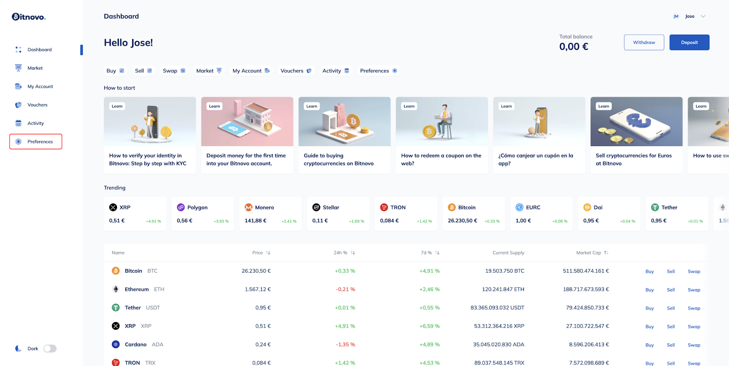Click the Monero coin icon in Trending
729x366 pixels.
248,207
